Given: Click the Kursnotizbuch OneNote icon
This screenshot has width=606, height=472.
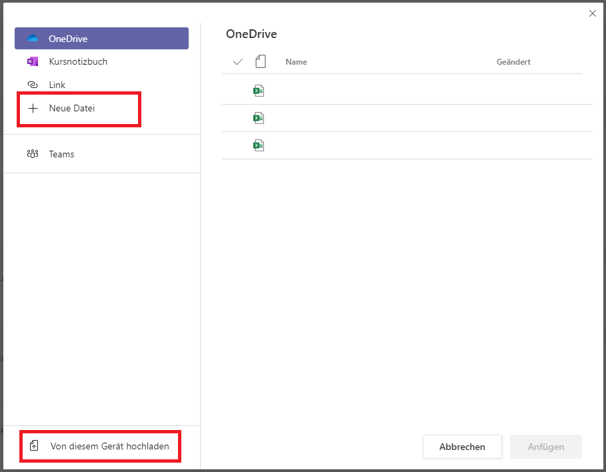Looking at the screenshot, I should coord(33,62).
